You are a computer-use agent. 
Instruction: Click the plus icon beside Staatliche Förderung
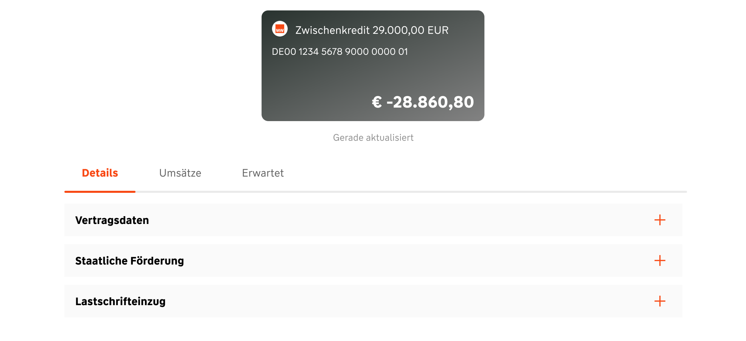coord(660,261)
